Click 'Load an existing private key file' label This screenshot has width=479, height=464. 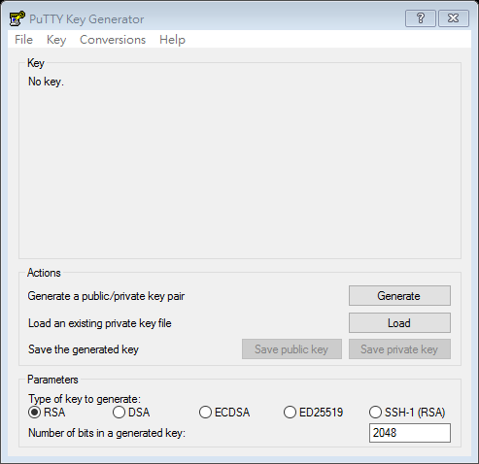[99, 323]
